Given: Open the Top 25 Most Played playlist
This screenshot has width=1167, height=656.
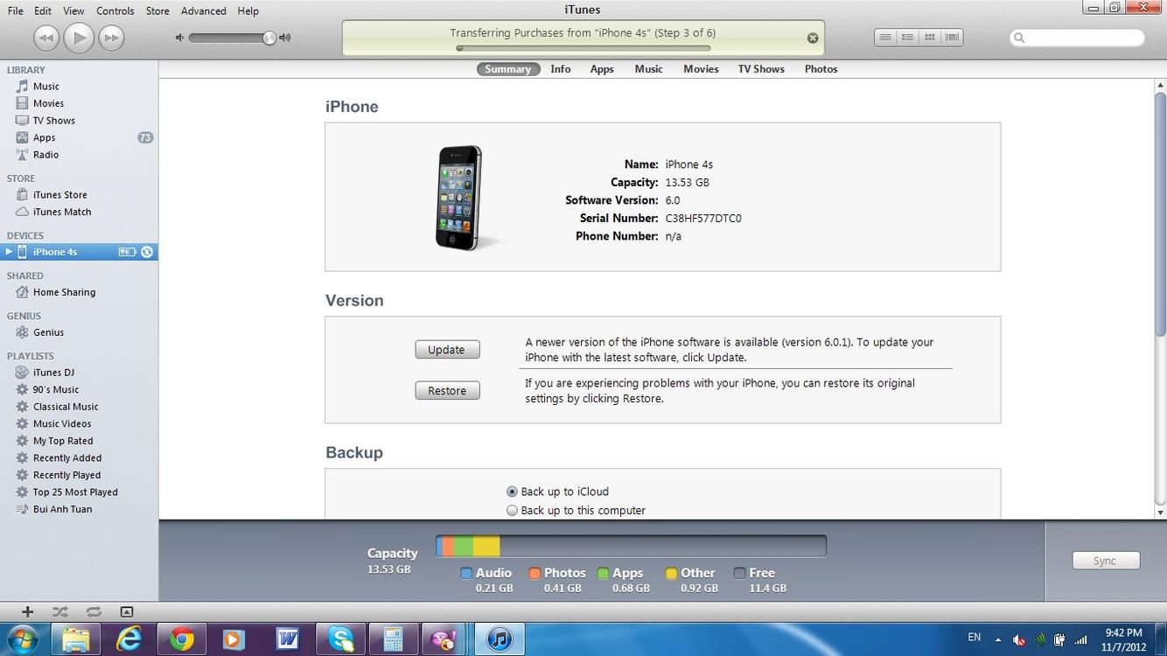Looking at the screenshot, I should (75, 492).
